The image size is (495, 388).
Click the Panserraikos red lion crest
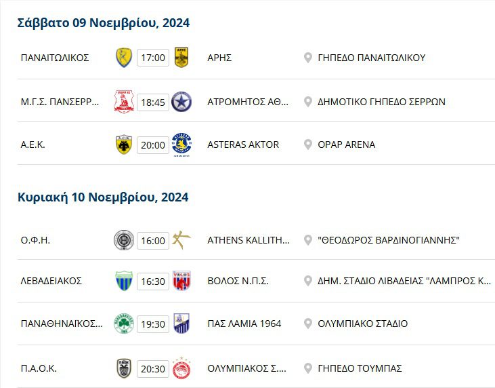[x=124, y=102]
